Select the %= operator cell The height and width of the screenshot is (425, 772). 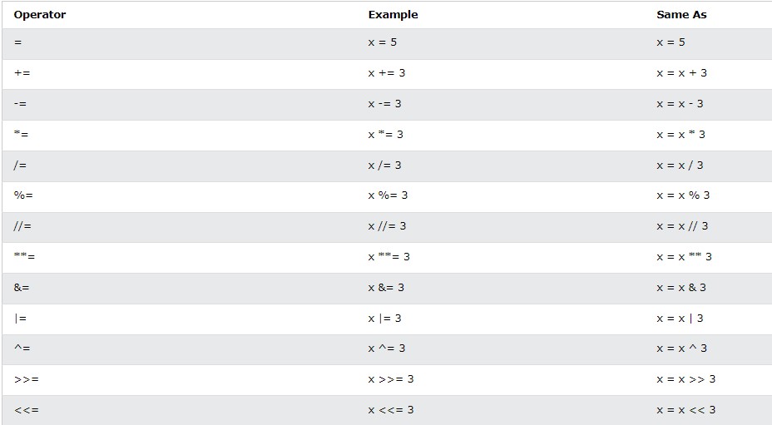23,195
